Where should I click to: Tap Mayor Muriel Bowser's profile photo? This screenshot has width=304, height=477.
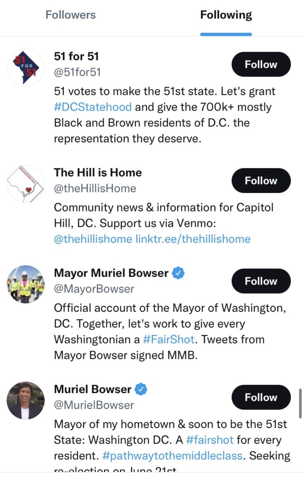click(x=26, y=284)
